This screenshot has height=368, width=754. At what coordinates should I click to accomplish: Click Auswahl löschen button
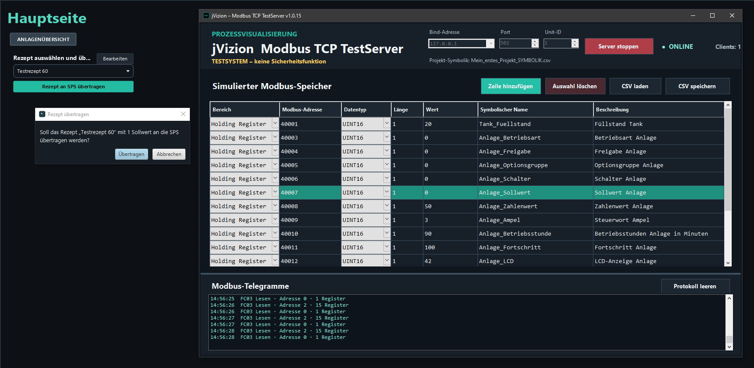click(575, 86)
